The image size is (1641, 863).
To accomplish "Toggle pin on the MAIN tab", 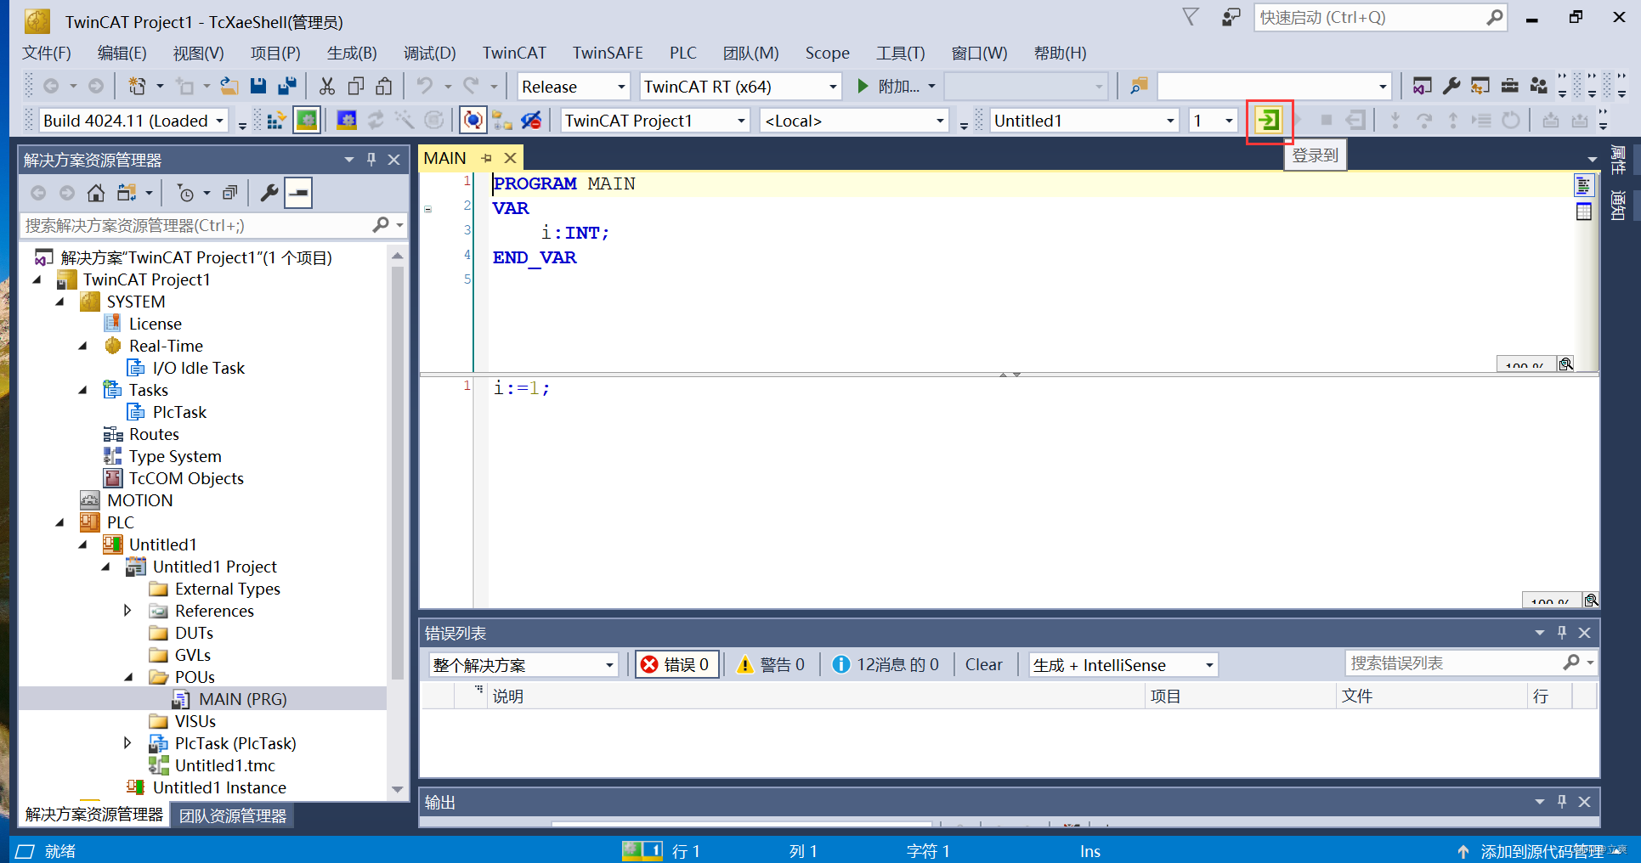I will pos(487,158).
